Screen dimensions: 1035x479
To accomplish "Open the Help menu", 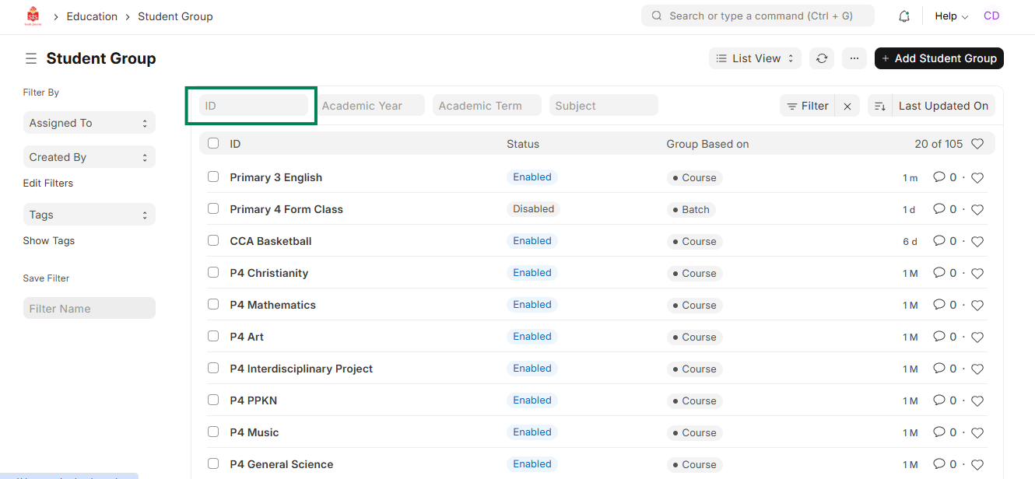I will coord(951,16).
